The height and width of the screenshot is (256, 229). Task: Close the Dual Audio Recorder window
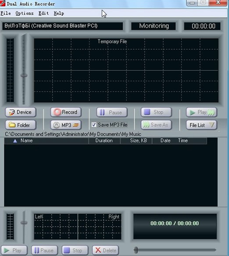click(x=218, y=3)
